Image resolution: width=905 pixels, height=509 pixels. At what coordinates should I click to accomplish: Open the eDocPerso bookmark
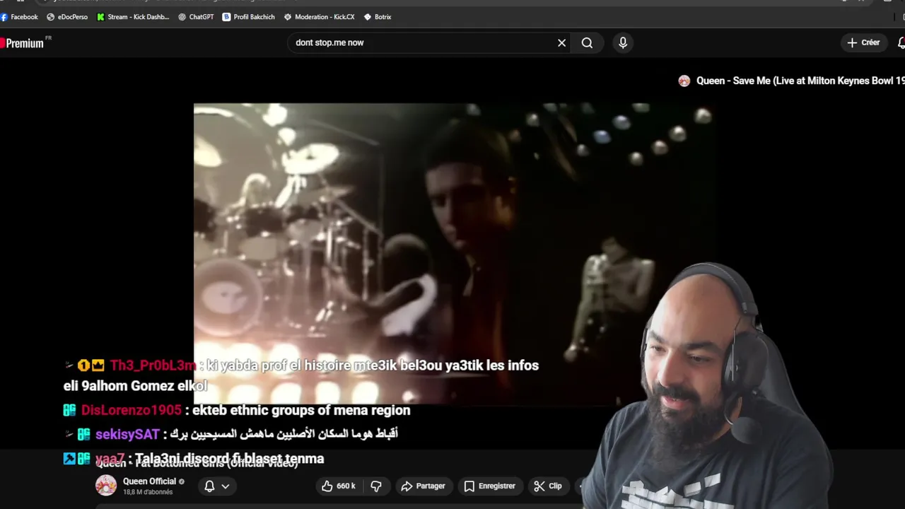click(67, 17)
